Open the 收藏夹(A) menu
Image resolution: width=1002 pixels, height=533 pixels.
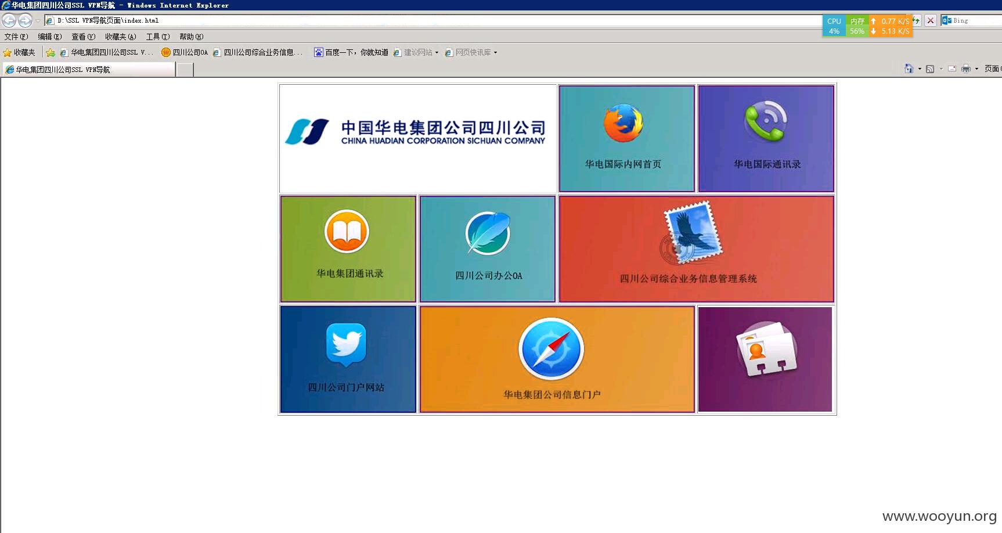(121, 37)
